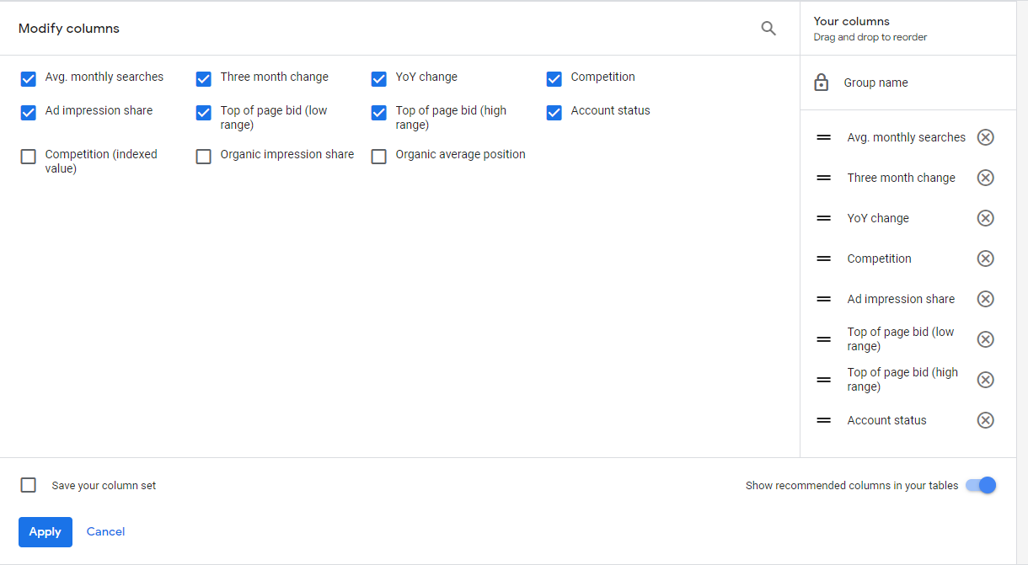Tick Organic average position checkbox
This screenshot has width=1028, height=565.
tap(379, 157)
